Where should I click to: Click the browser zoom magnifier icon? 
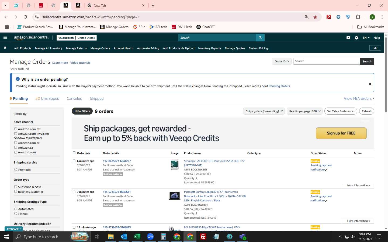pyautogui.click(x=307, y=17)
